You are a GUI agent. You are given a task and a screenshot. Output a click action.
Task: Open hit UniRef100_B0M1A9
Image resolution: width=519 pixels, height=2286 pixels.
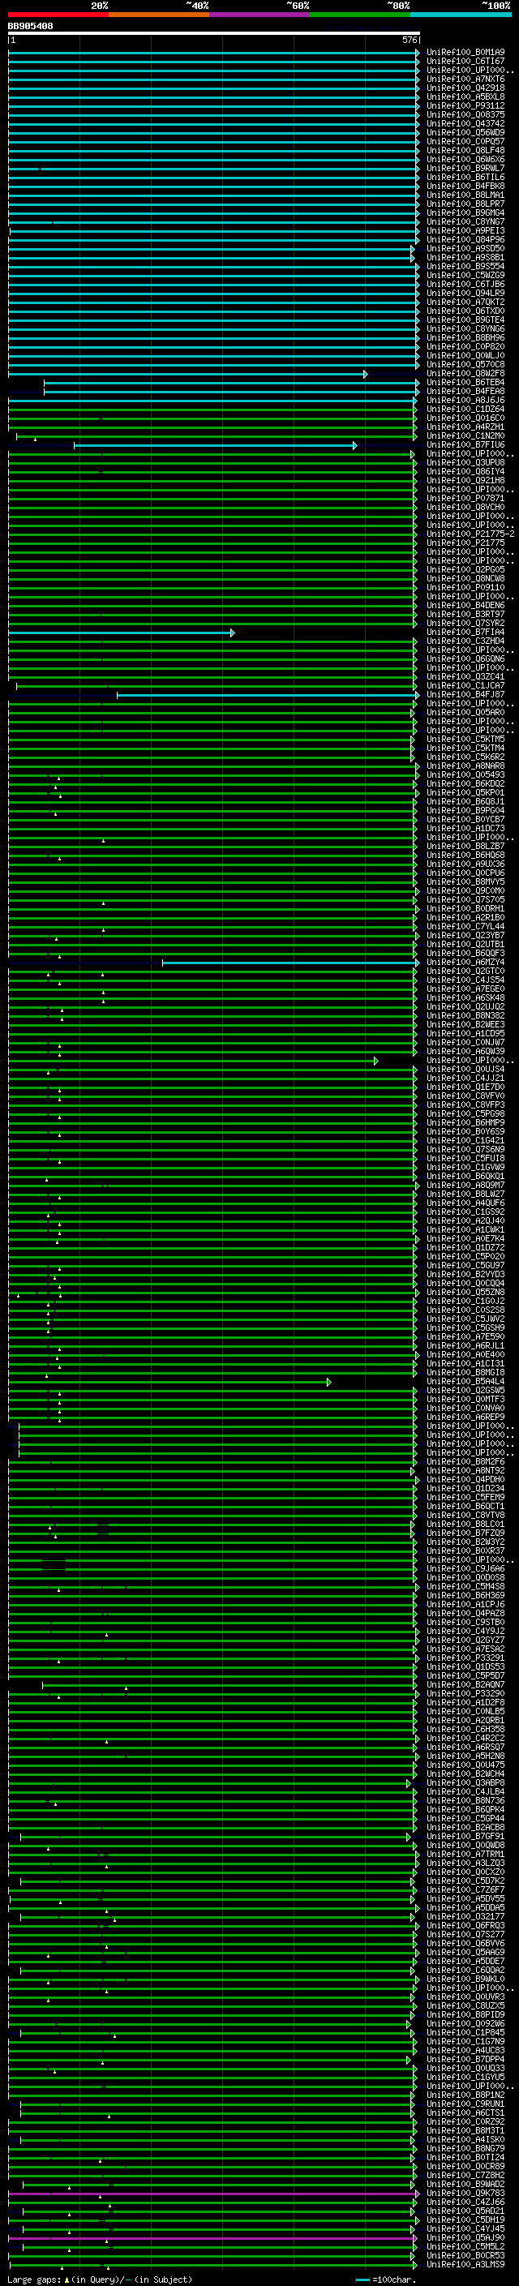click(465, 53)
